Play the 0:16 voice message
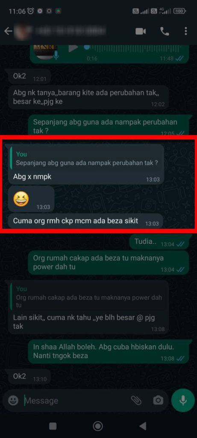197x438 pixels. tap(73, 48)
